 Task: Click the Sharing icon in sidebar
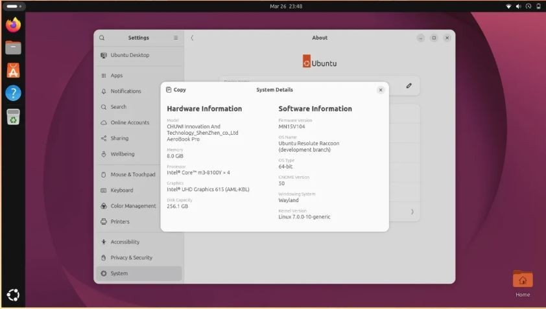[x=103, y=138]
